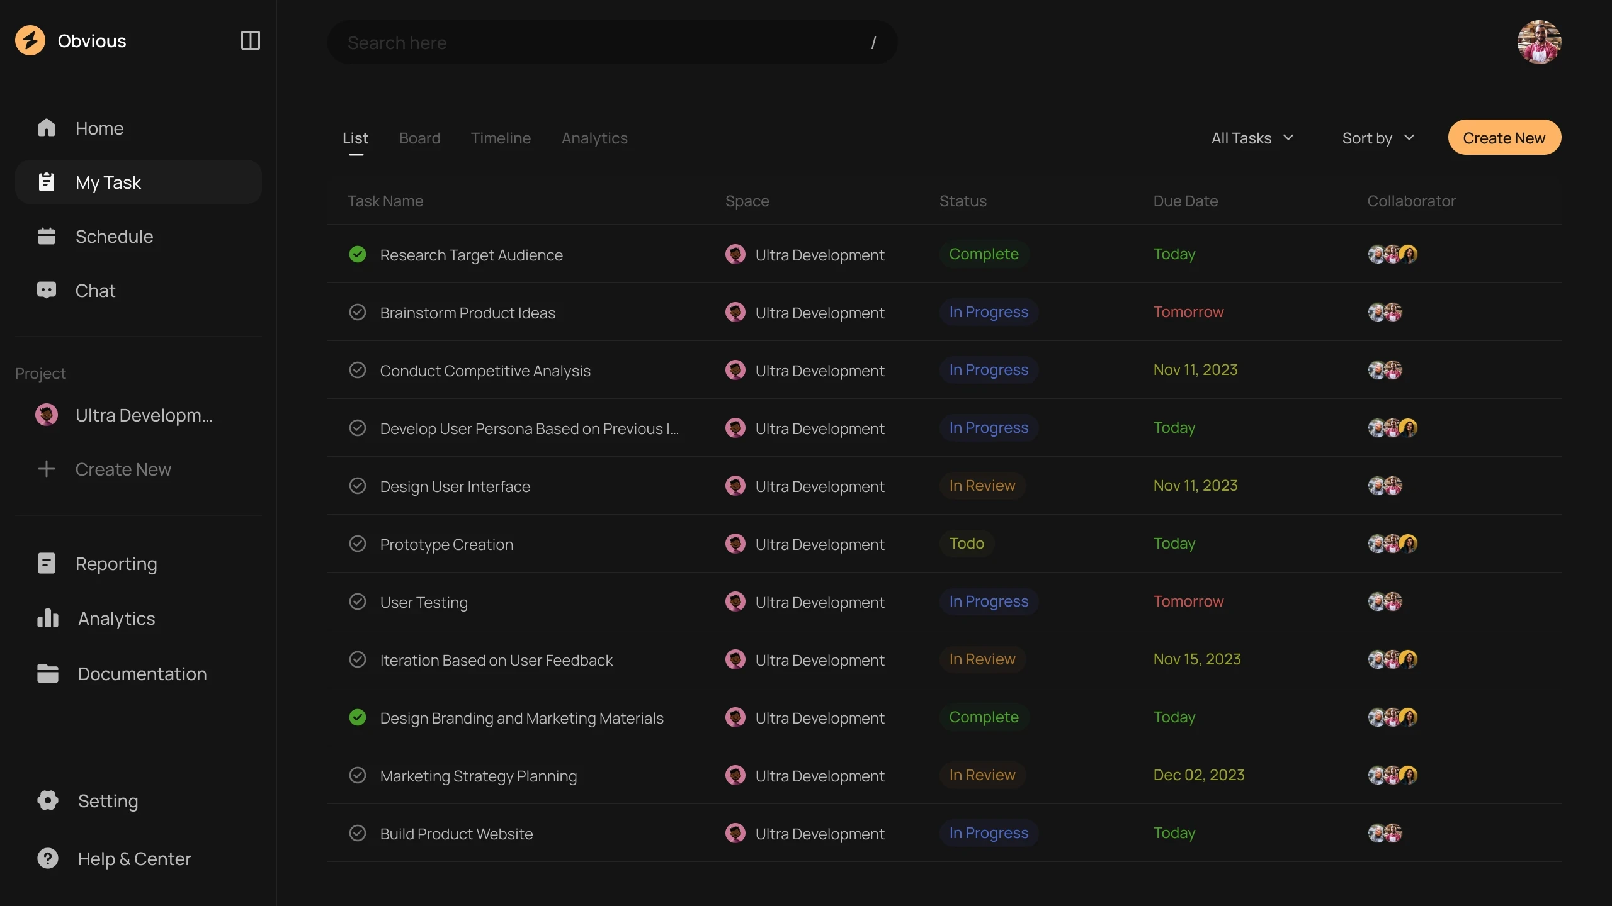The height and width of the screenshot is (906, 1612).
Task: Click the Settings gear icon
Action: point(47,800)
